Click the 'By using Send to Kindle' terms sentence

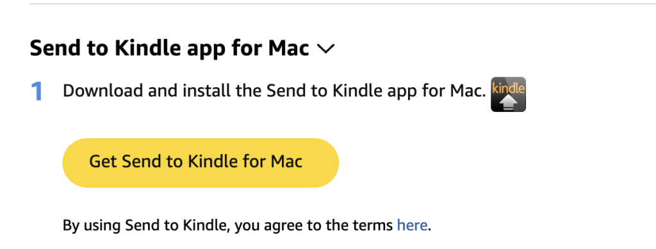(247, 225)
